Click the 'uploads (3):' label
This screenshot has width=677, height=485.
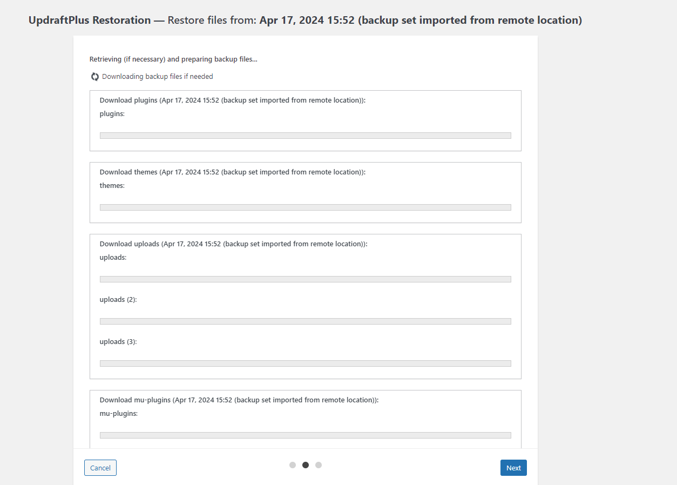point(118,342)
